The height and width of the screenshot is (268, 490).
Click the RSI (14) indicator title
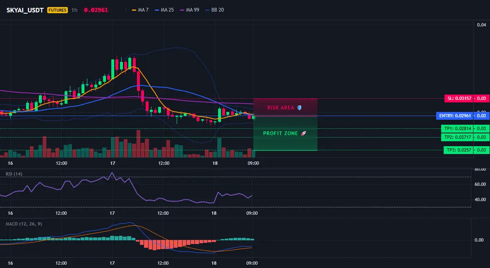coord(14,174)
